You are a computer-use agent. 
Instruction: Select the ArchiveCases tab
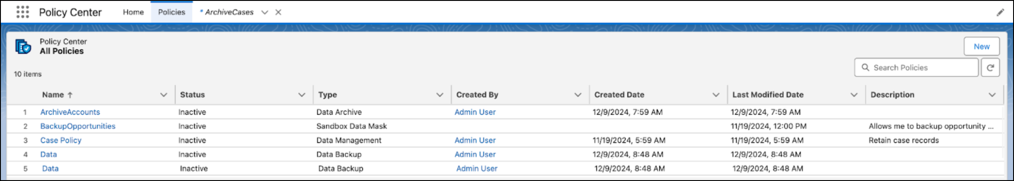click(229, 12)
